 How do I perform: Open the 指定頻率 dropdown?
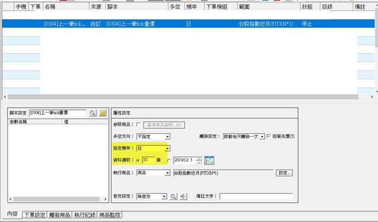167,148
